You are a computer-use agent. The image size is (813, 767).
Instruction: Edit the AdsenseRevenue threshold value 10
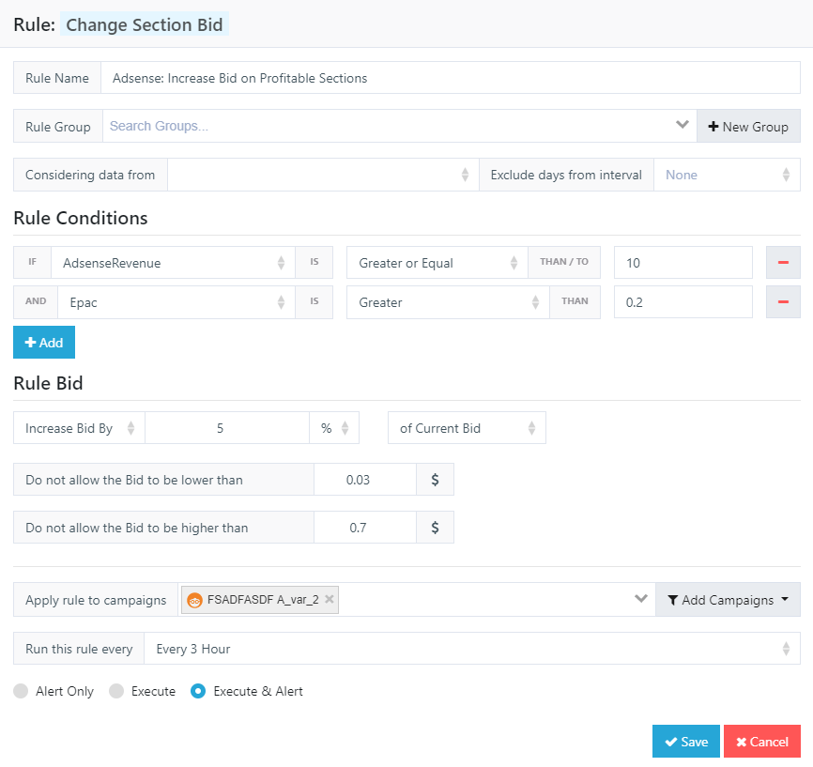pos(683,263)
